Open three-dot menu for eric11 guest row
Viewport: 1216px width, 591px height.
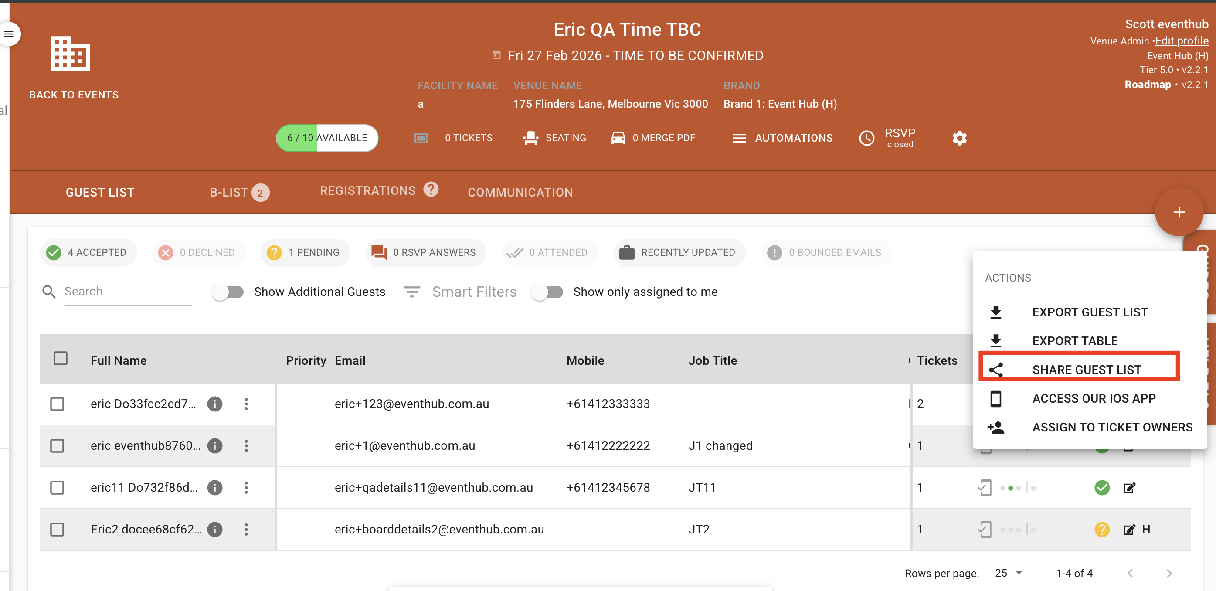pos(246,487)
